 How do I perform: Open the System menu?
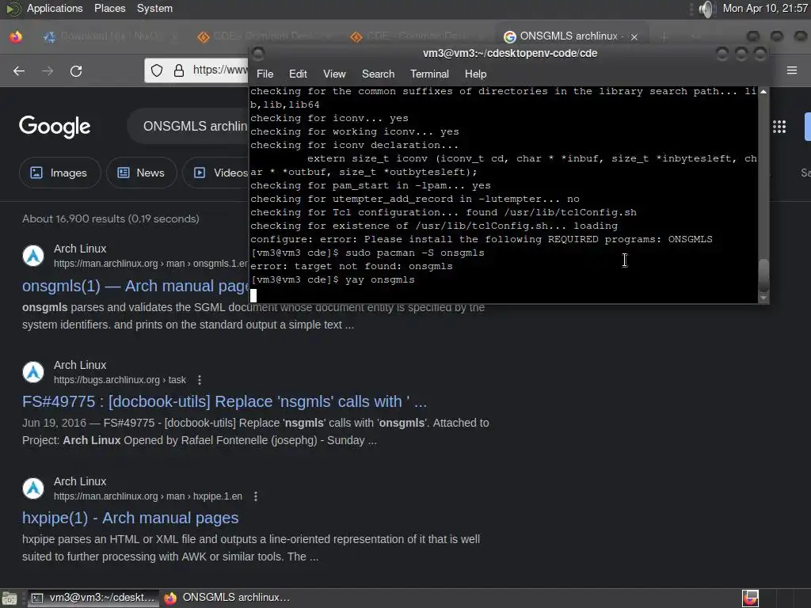(154, 8)
